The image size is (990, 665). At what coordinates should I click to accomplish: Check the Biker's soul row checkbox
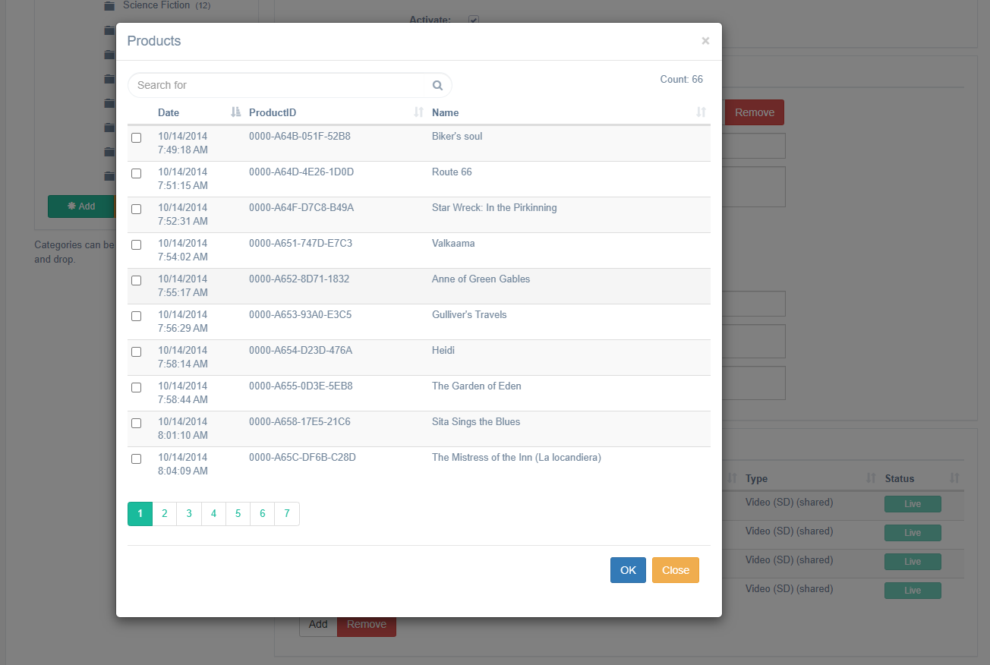(137, 137)
